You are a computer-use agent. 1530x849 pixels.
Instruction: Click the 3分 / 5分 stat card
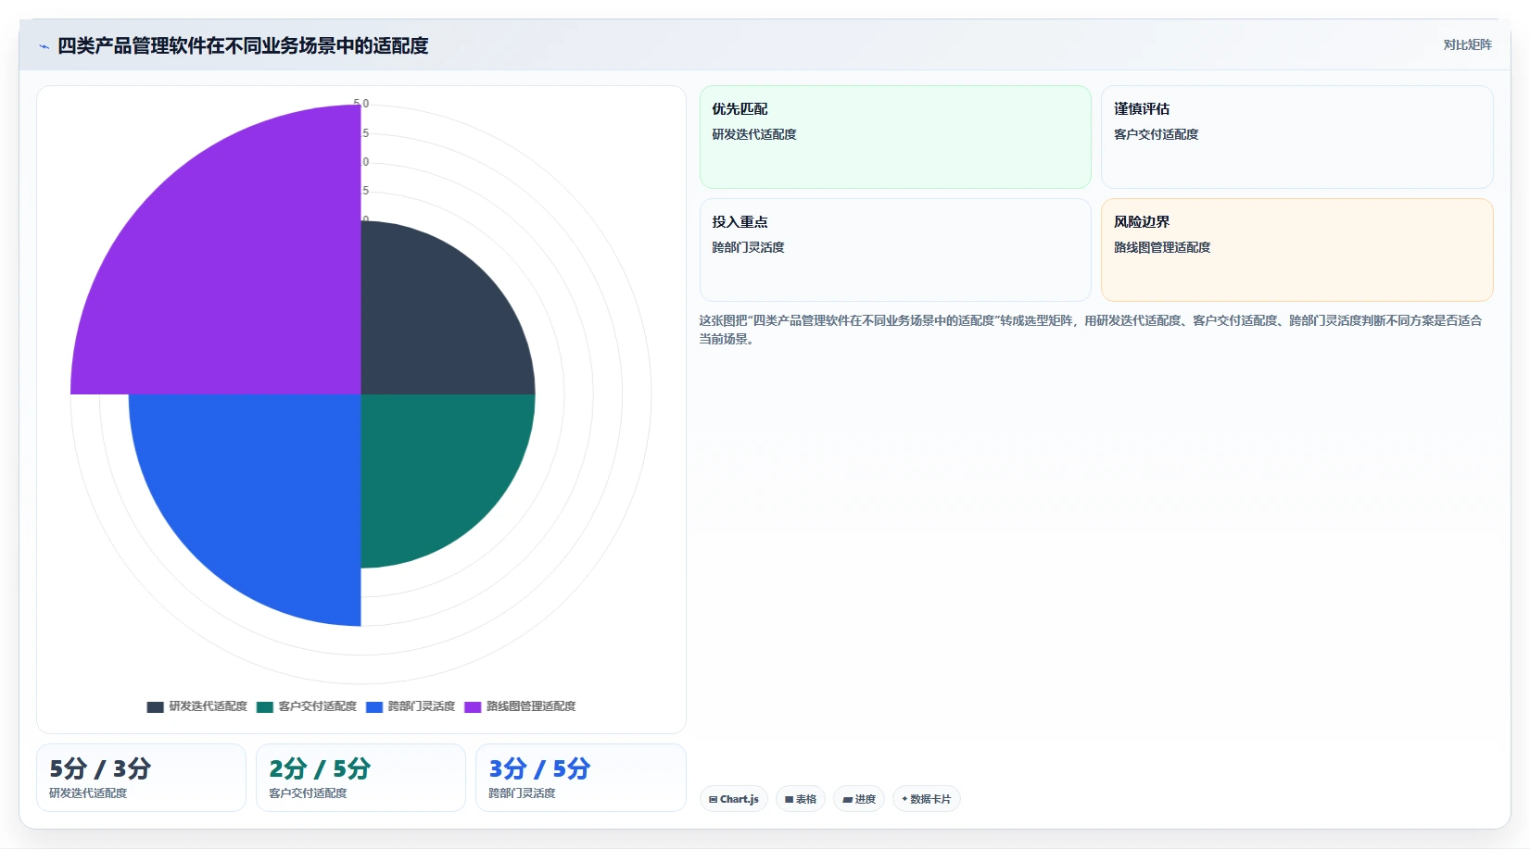(x=580, y=778)
